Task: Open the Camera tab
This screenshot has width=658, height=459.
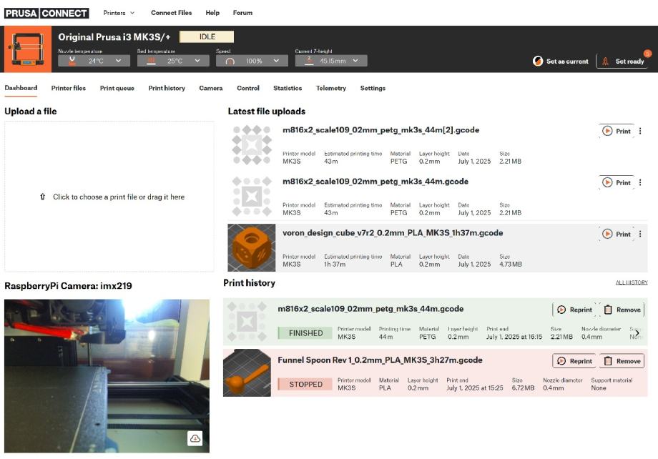Action: tap(211, 88)
